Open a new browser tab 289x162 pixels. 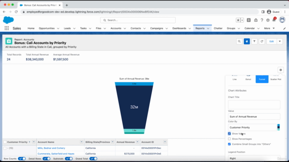click(x=67, y=5)
